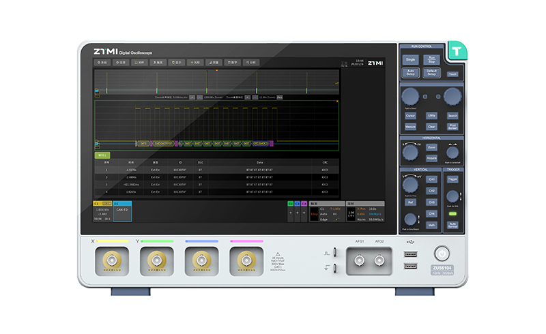Click the green trigger status indicator
The image size is (546, 334).
click(x=452, y=213)
